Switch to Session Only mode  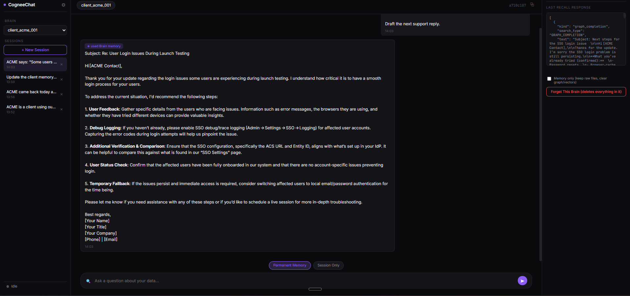click(328, 265)
